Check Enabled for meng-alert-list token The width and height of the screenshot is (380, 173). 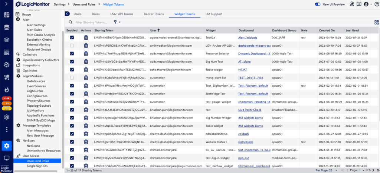point(72,78)
